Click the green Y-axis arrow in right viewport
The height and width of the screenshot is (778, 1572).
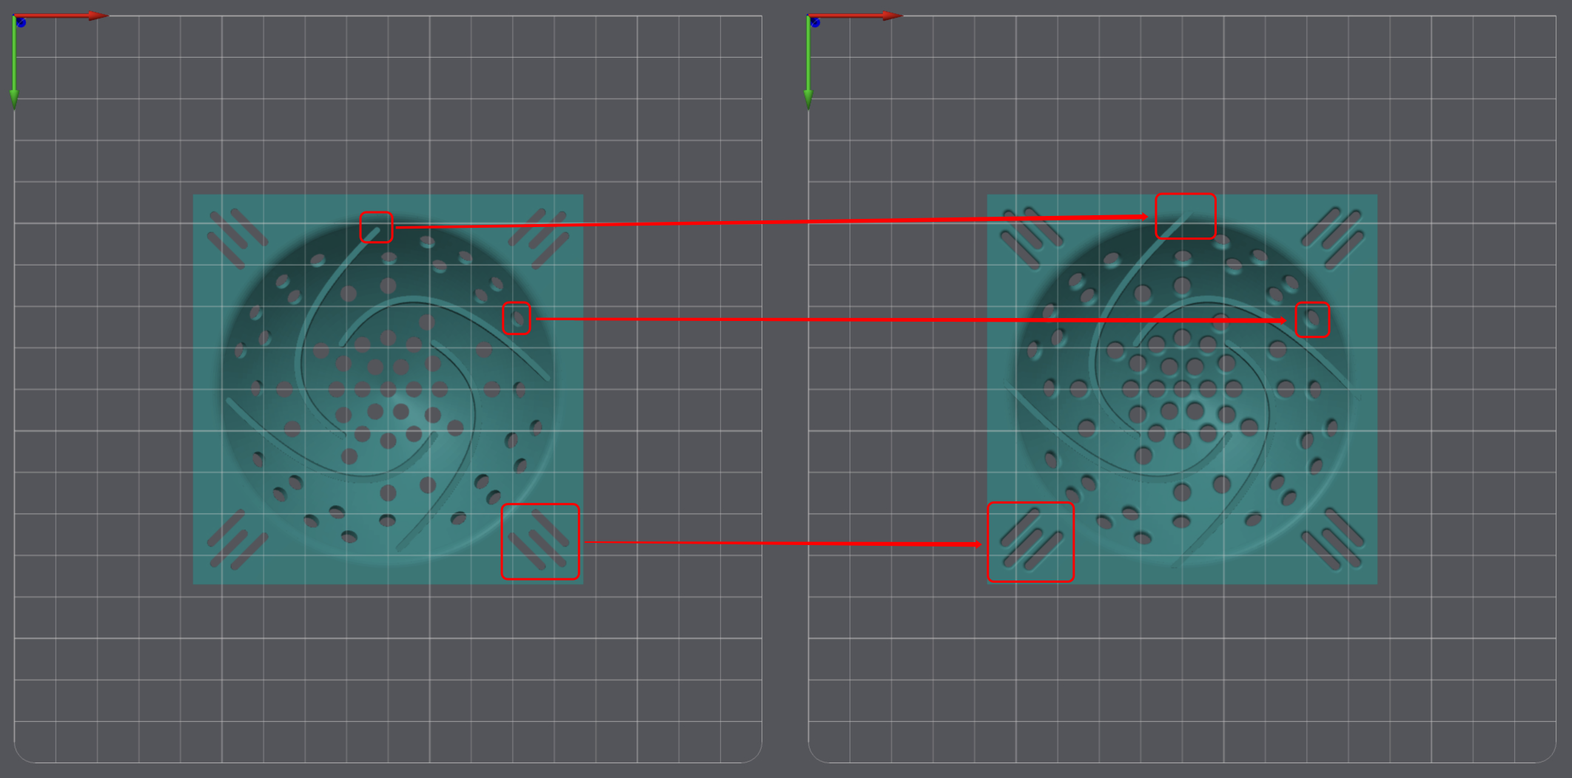point(808,64)
